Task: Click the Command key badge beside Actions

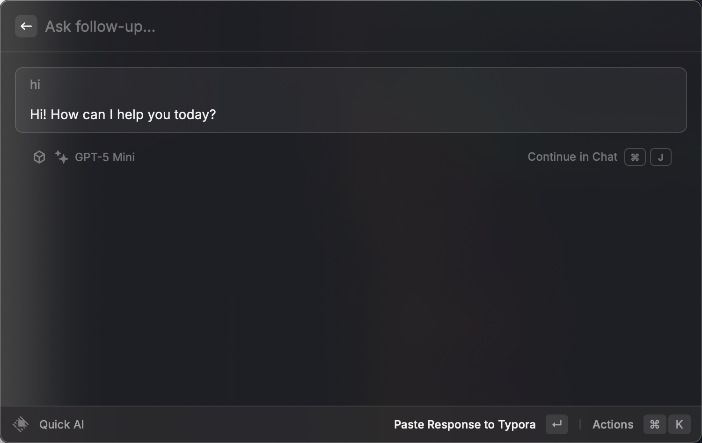Action: click(655, 424)
